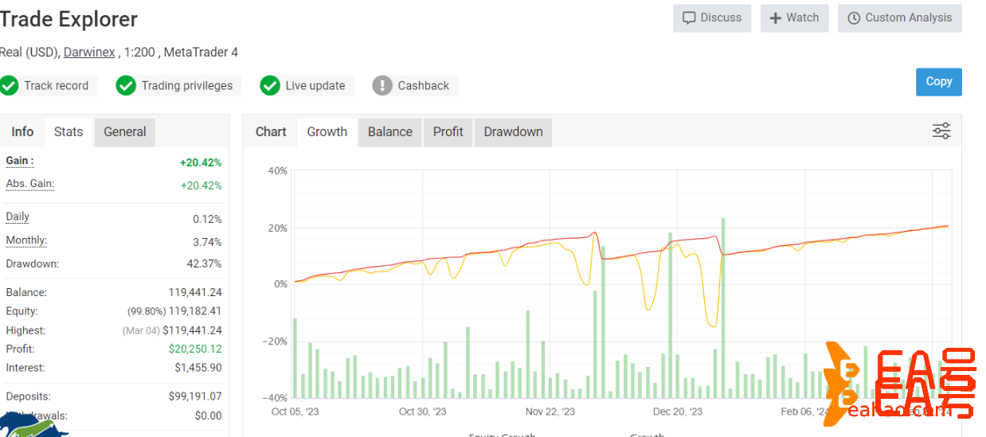
Task: Select the Profit chart tab
Action: coord(448,132)
